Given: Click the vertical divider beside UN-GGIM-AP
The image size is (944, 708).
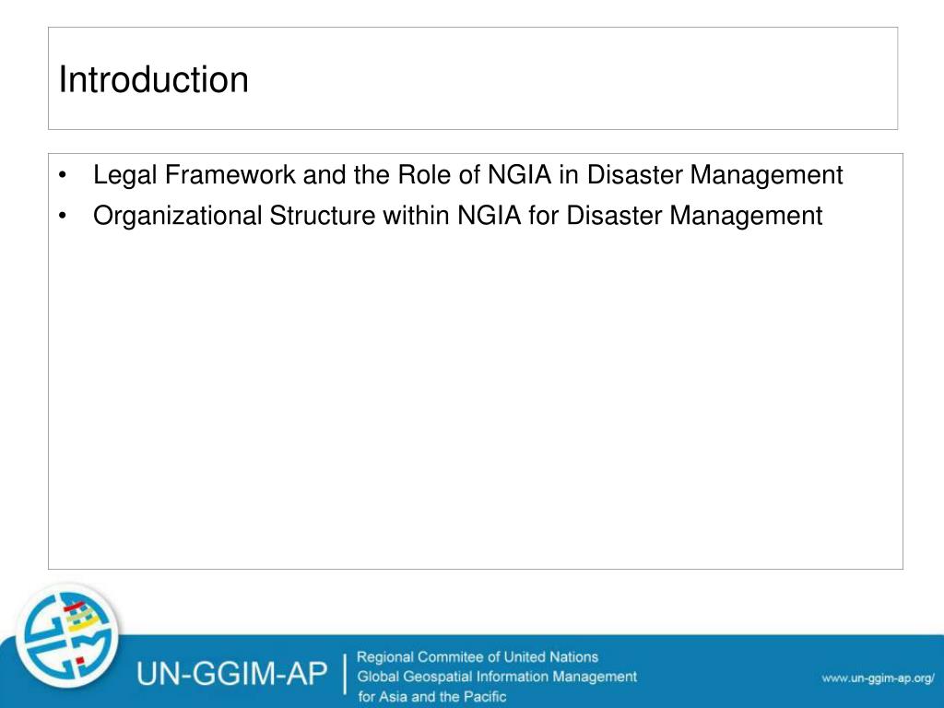Looking at the screenshot, I should coord(345,674).
